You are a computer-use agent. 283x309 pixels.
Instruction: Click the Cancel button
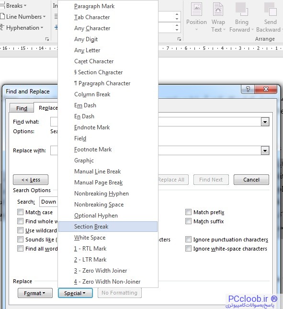(251, 180)
